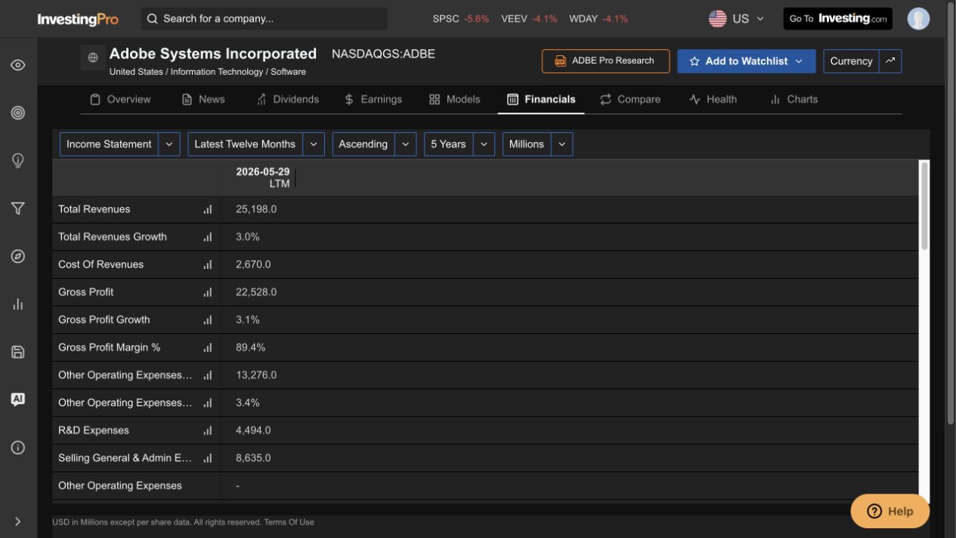Click the R&D Expenses value 4,494.0

pos(253,431)
